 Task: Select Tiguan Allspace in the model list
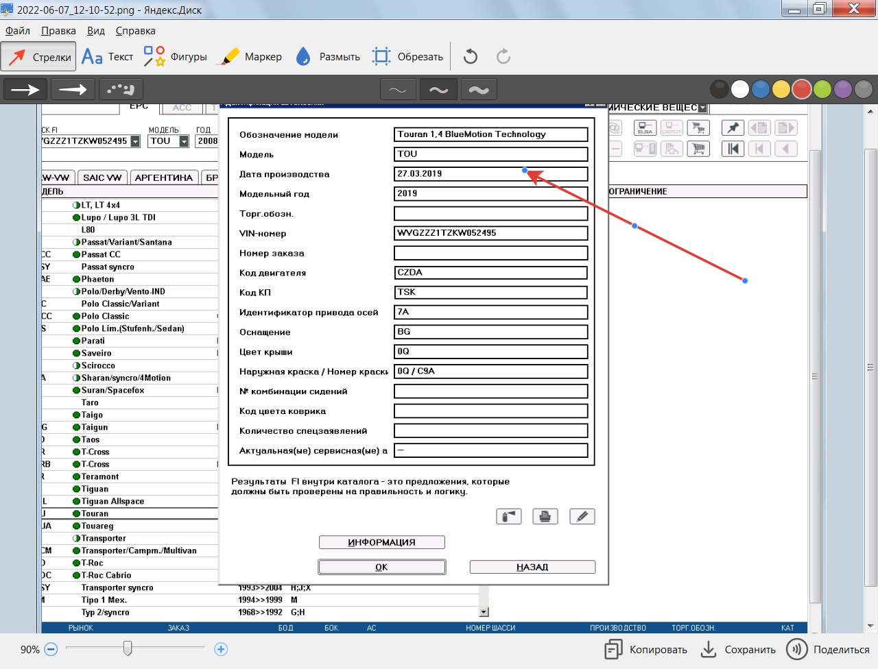112,501
